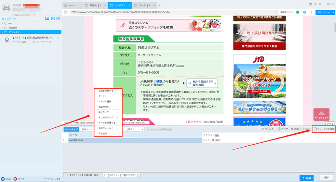Click the gift icon in the title bar
Image resolution: width=336 pixels, height=182 pixels.
pyautogui.click(x=310, y=4)
